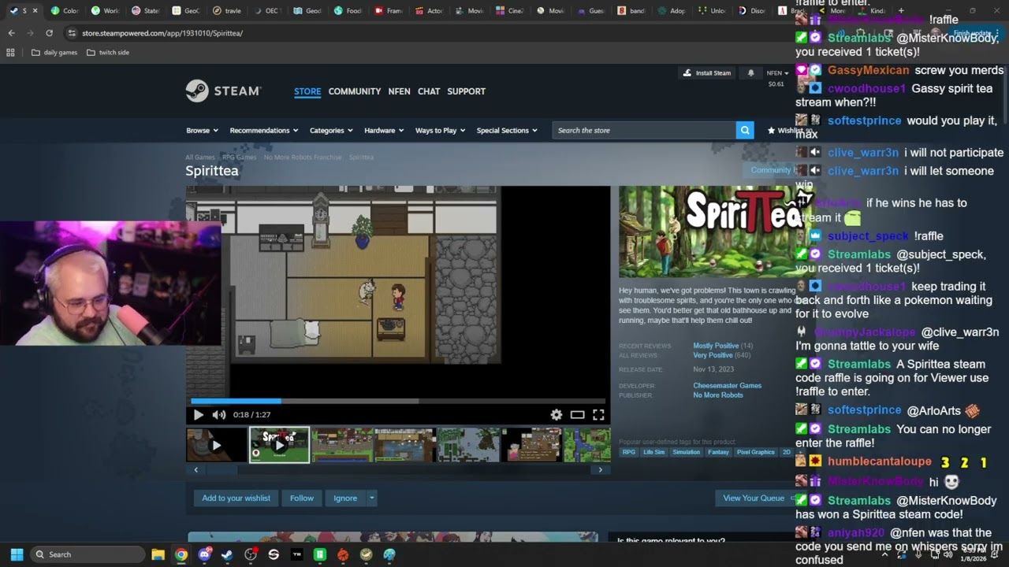Open the twitch side bookmark folder
The height and width of the screenshot is (567, 1009).
point(107,53)
